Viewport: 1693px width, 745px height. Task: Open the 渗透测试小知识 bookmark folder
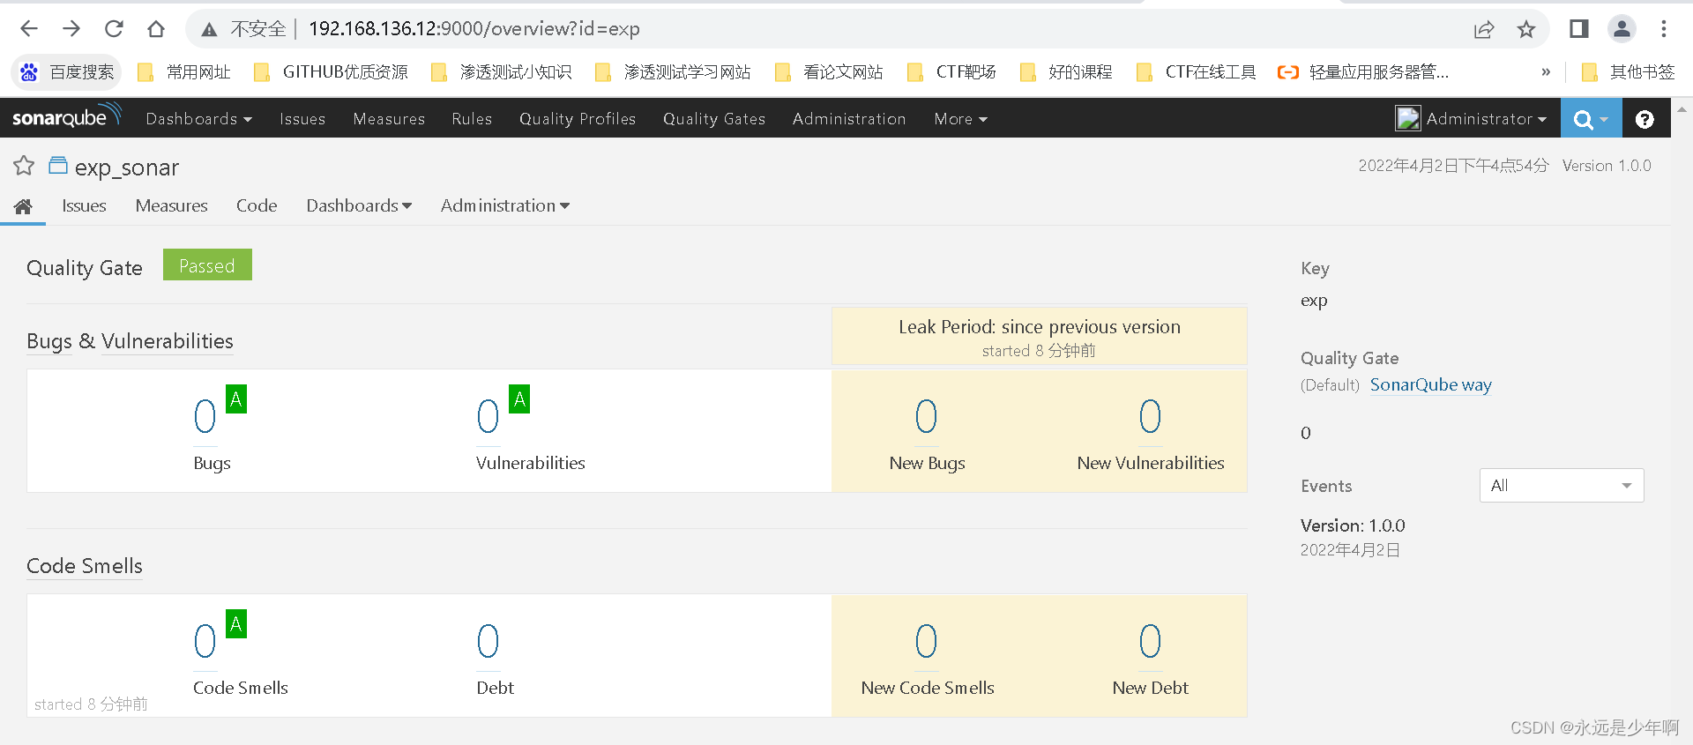tap(501, 72)
